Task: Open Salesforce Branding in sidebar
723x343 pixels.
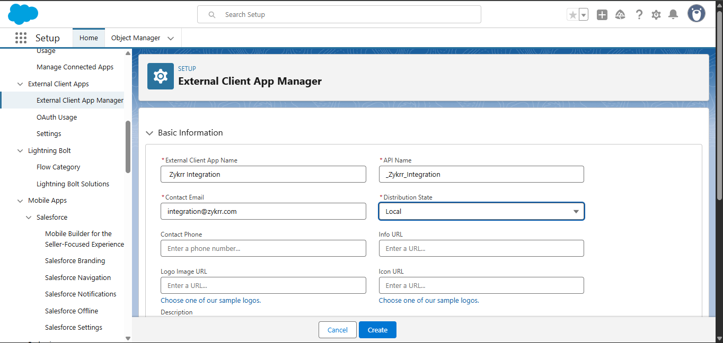Action: [x=75, y=261]
